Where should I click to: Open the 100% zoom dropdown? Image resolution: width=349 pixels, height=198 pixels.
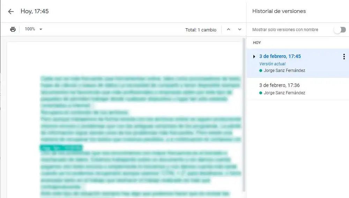34,29
